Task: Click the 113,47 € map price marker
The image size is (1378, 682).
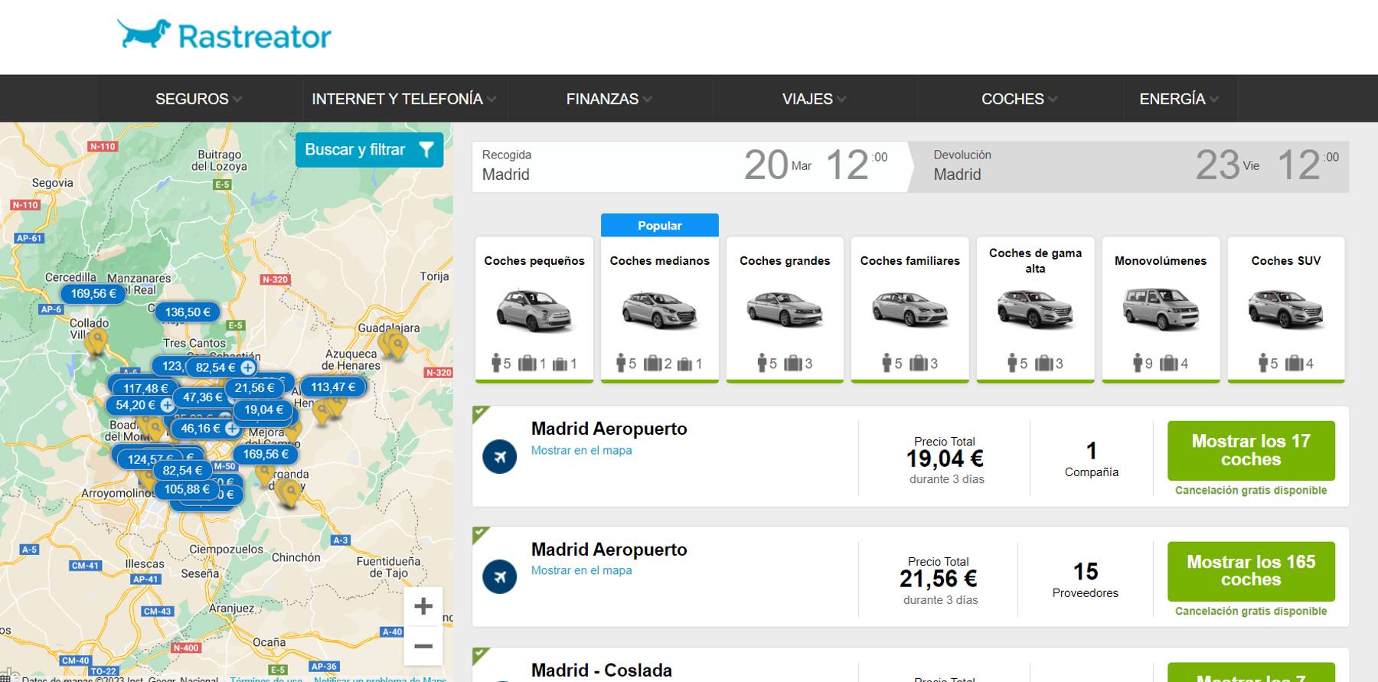Action: [x=333, y=387]
